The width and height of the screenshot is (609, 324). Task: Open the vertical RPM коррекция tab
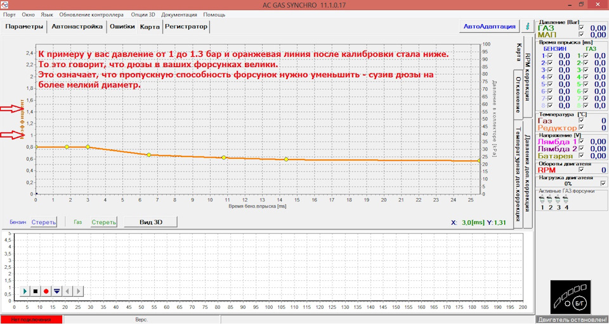tap(528, 77)
